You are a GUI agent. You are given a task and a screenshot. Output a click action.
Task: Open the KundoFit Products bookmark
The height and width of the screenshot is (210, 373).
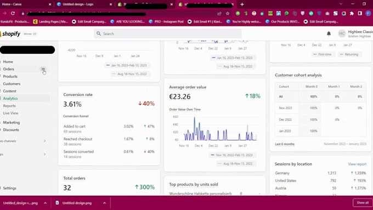15,21
